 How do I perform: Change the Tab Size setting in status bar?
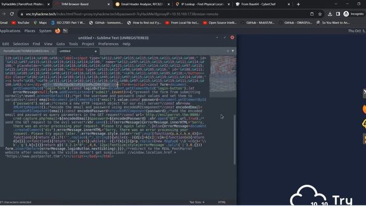(197, 202)
